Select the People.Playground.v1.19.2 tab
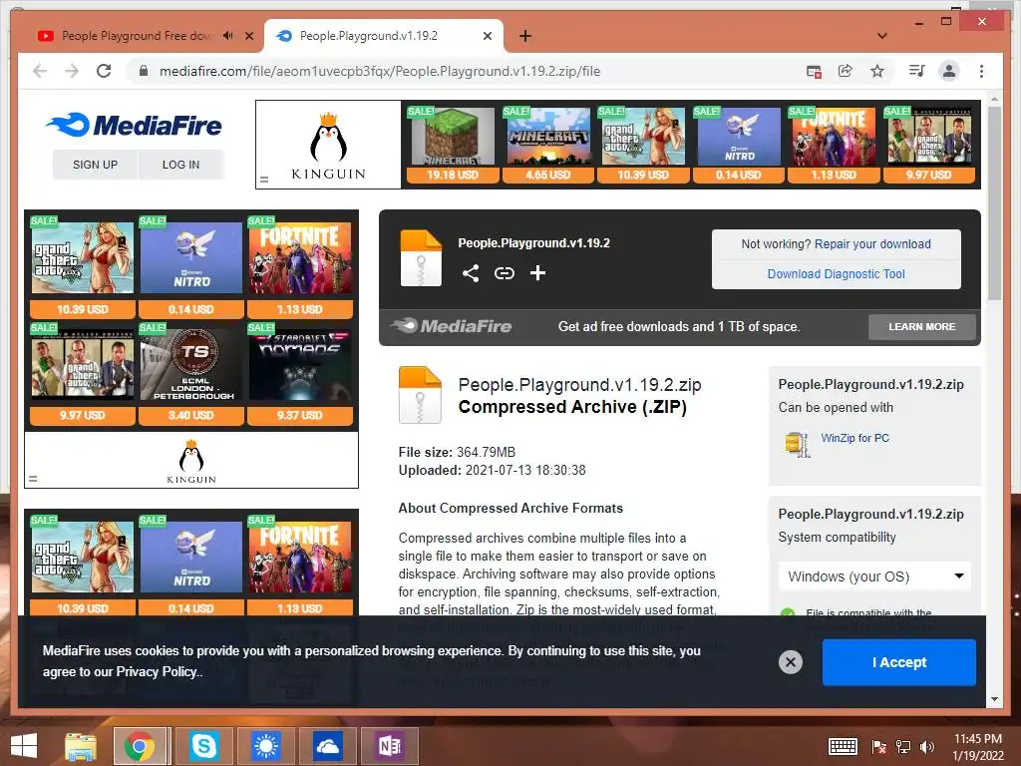Viewport: 1021px width, 766px height. click(369, 36)
